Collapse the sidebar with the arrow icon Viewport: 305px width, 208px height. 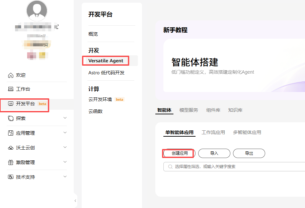pos(75,201)
